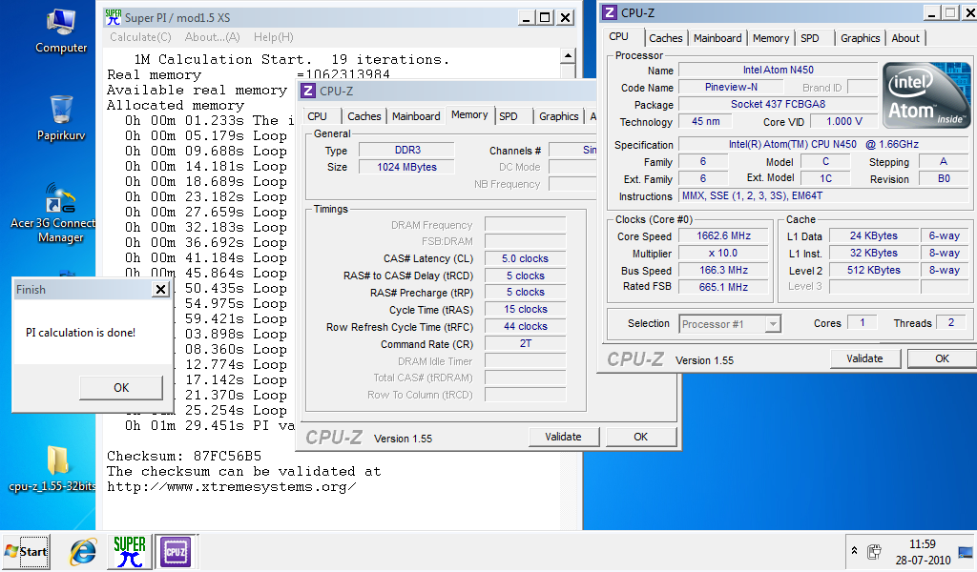977x572 pixels.
Task: Switch to CPU tab in Memory CPU-Z window
Action: point(317,116)
